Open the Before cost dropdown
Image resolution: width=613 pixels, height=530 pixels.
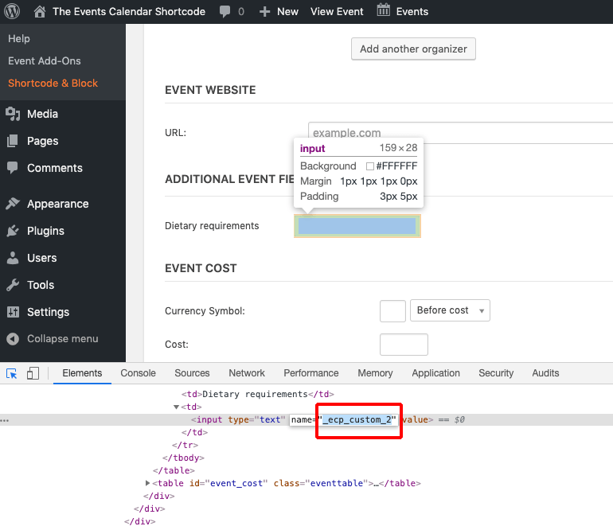[450, 310]
